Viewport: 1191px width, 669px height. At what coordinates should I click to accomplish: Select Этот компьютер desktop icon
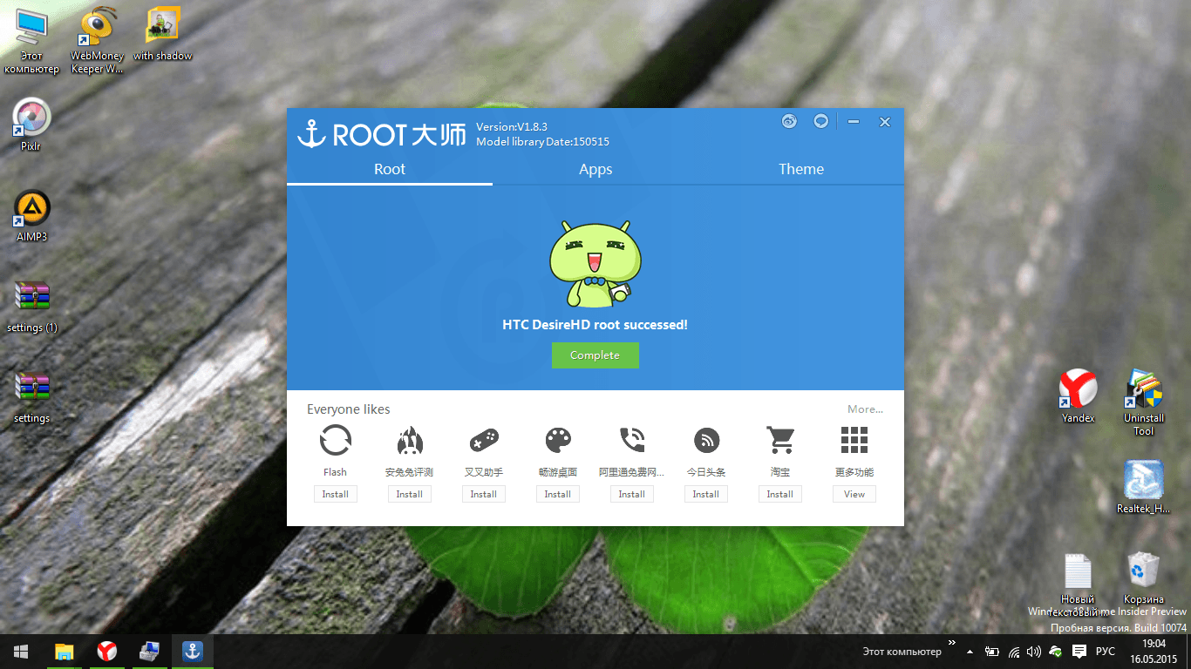click(x=32, y=42)
